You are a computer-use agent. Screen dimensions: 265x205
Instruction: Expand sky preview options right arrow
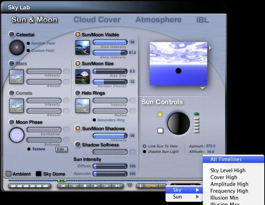(210, 48)
